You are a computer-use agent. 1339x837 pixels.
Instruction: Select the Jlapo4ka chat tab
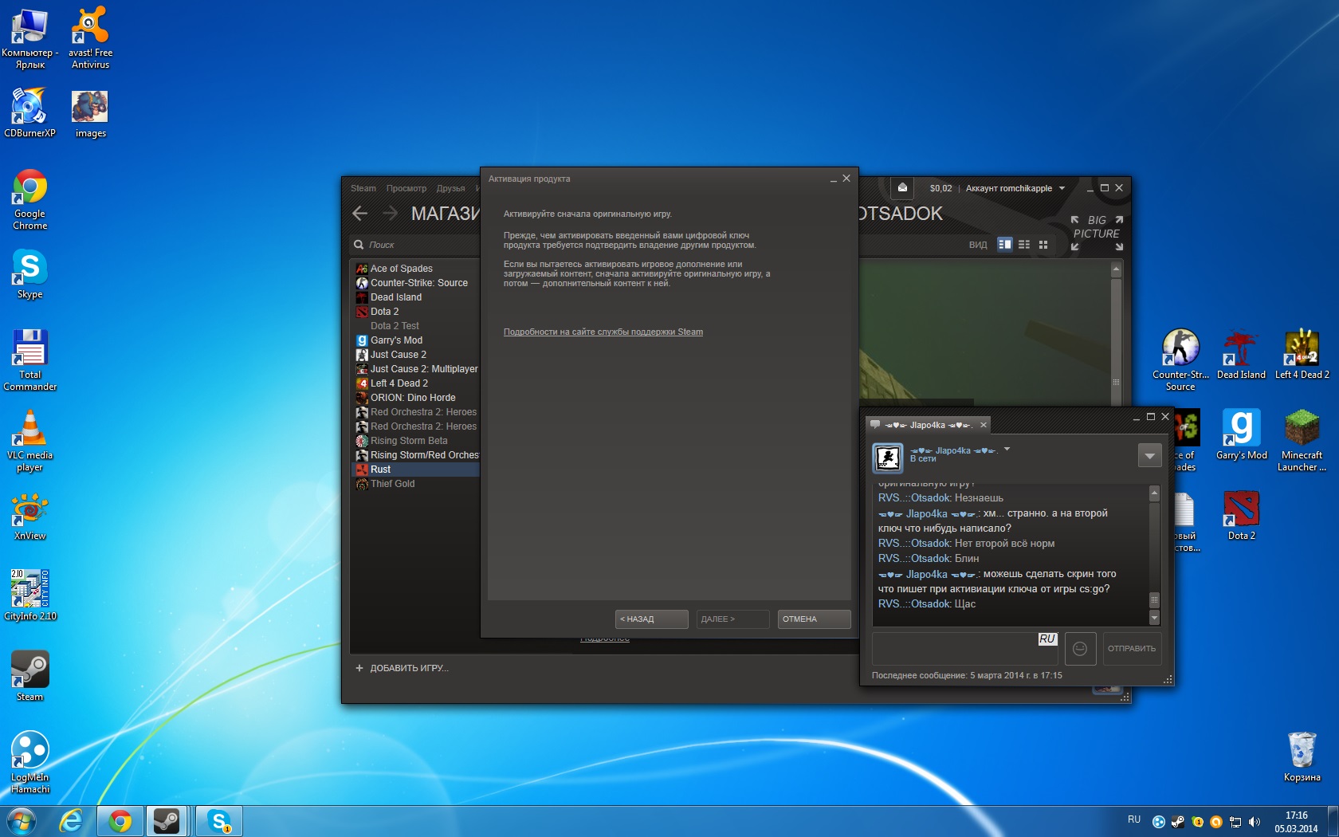929,426
